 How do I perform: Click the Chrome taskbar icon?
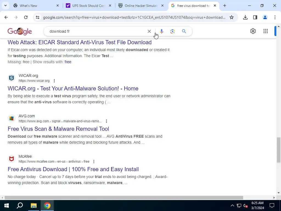(x=47, y=206)
